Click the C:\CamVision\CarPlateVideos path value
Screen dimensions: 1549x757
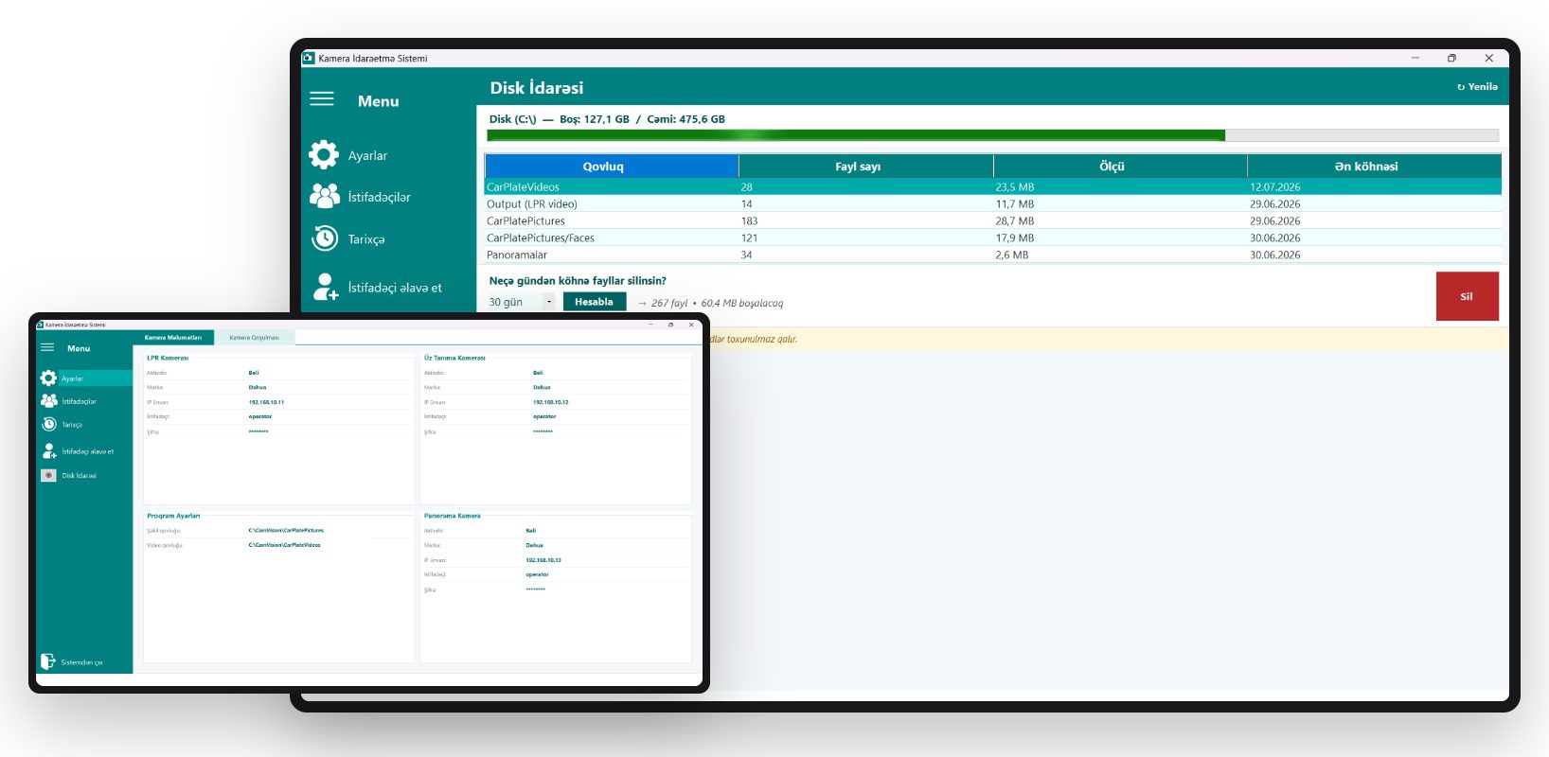pyautogui.click(x=284, y=545)
